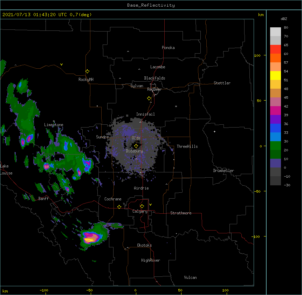
Task: Click the Okotoks town label
Action: tap(144, 245)
